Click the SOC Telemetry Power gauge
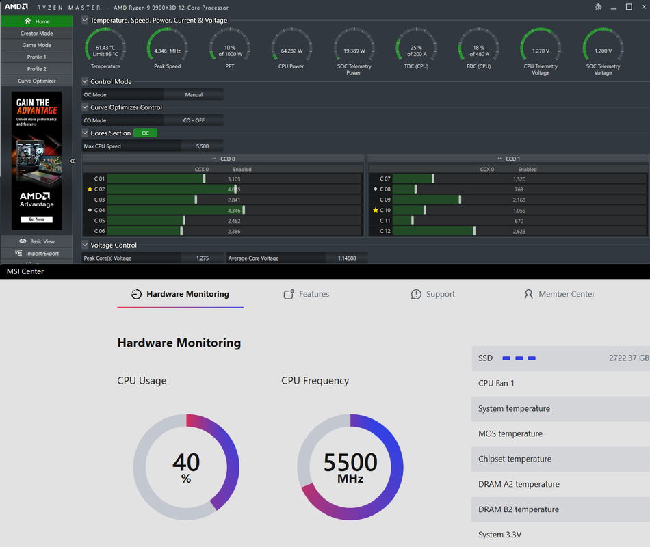Screen dimensions: 650x547 [x=354, y=45]
